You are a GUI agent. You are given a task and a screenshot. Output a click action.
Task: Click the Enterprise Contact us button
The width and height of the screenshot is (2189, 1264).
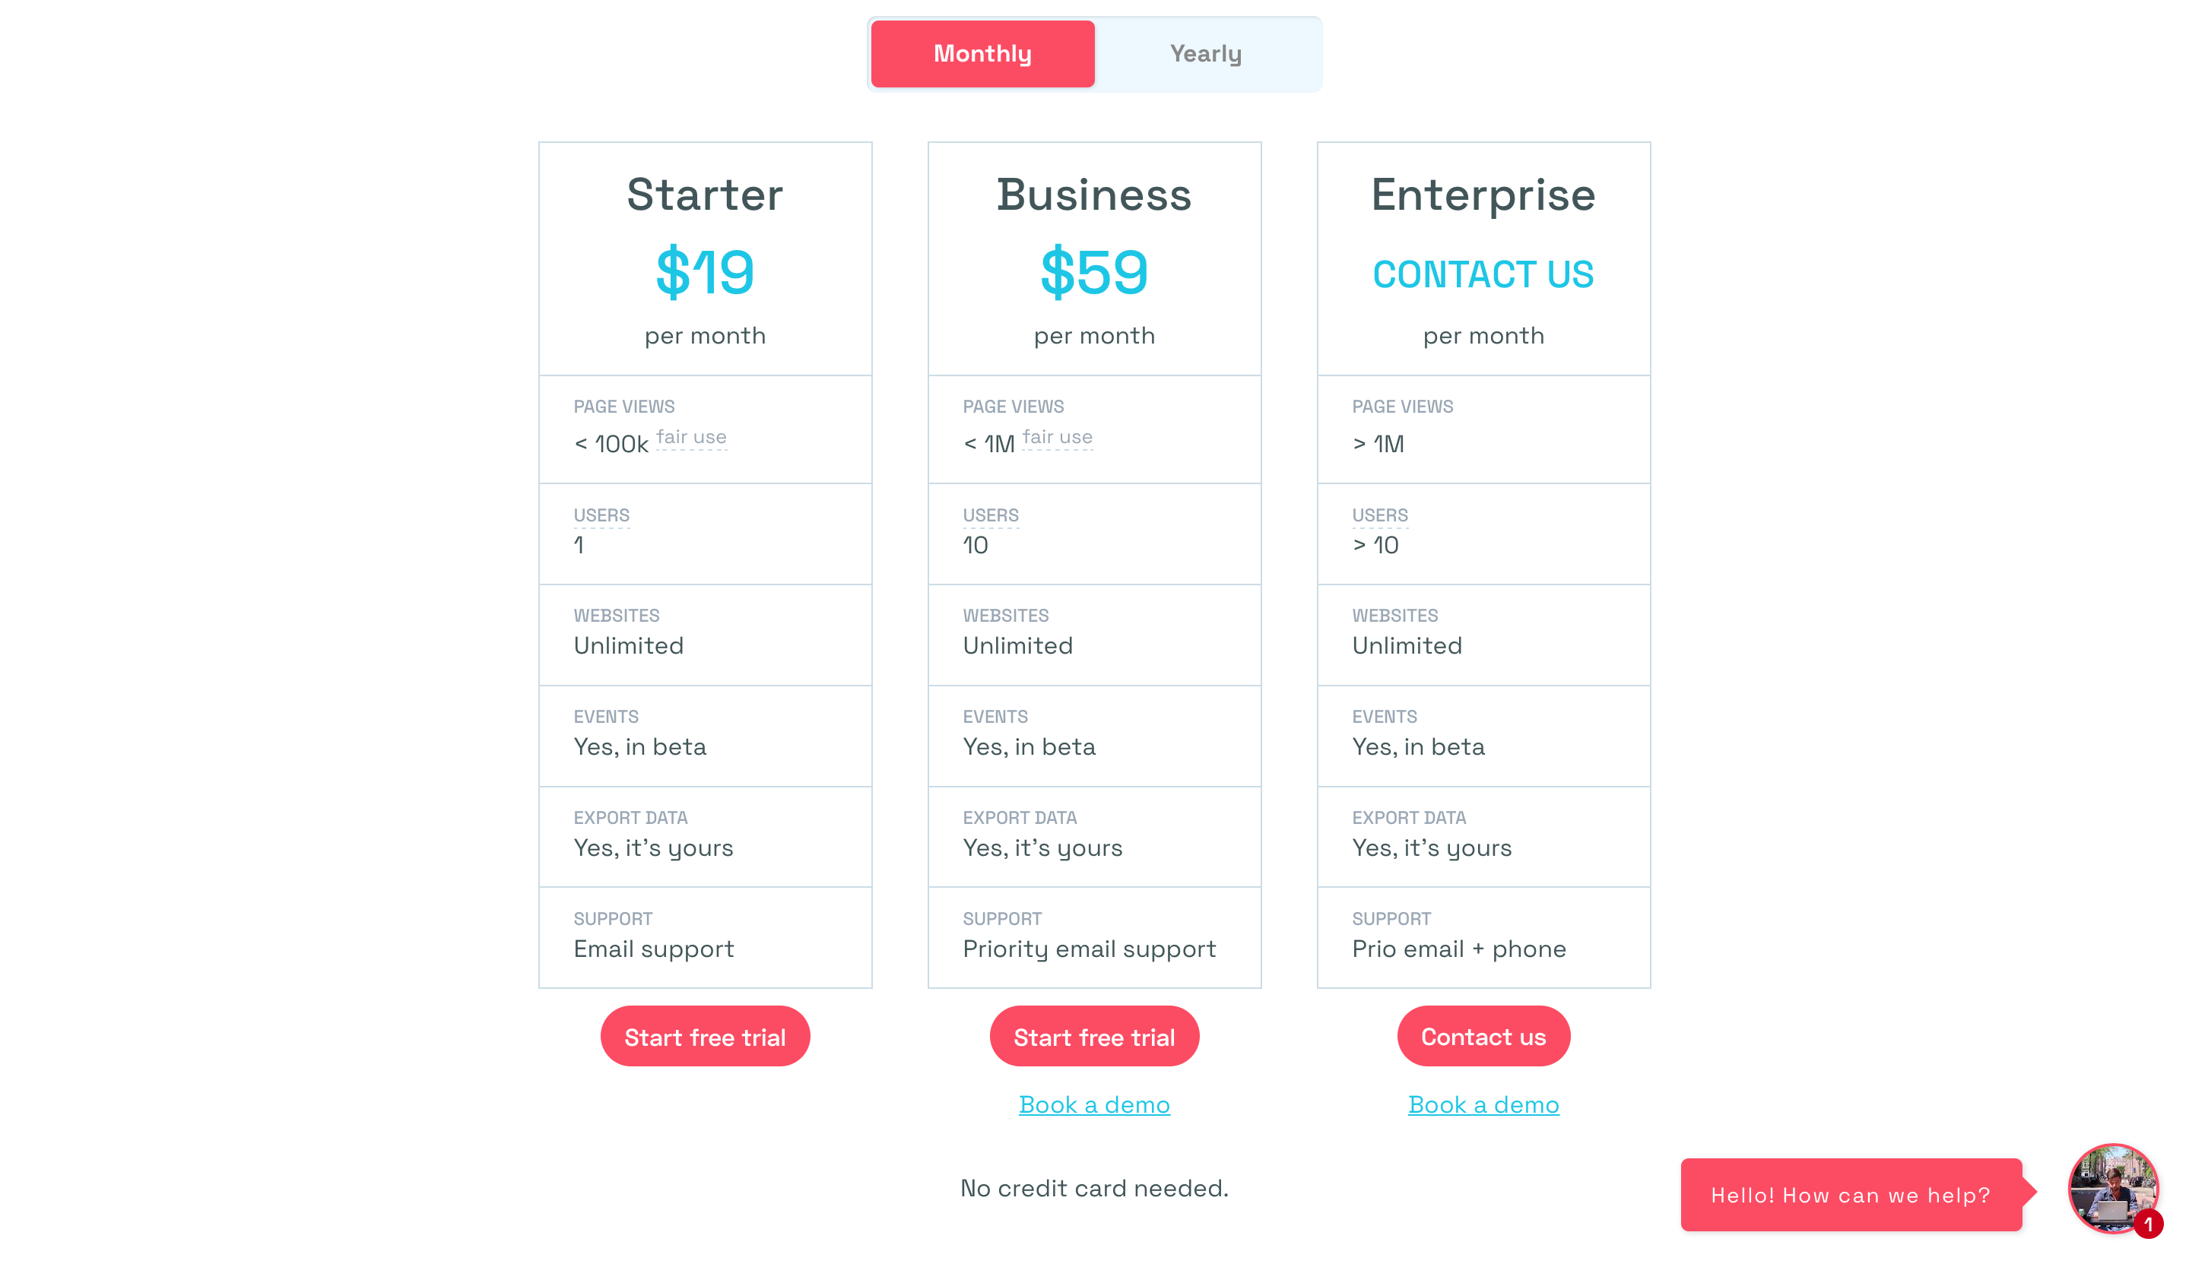pos(1483,1037)
